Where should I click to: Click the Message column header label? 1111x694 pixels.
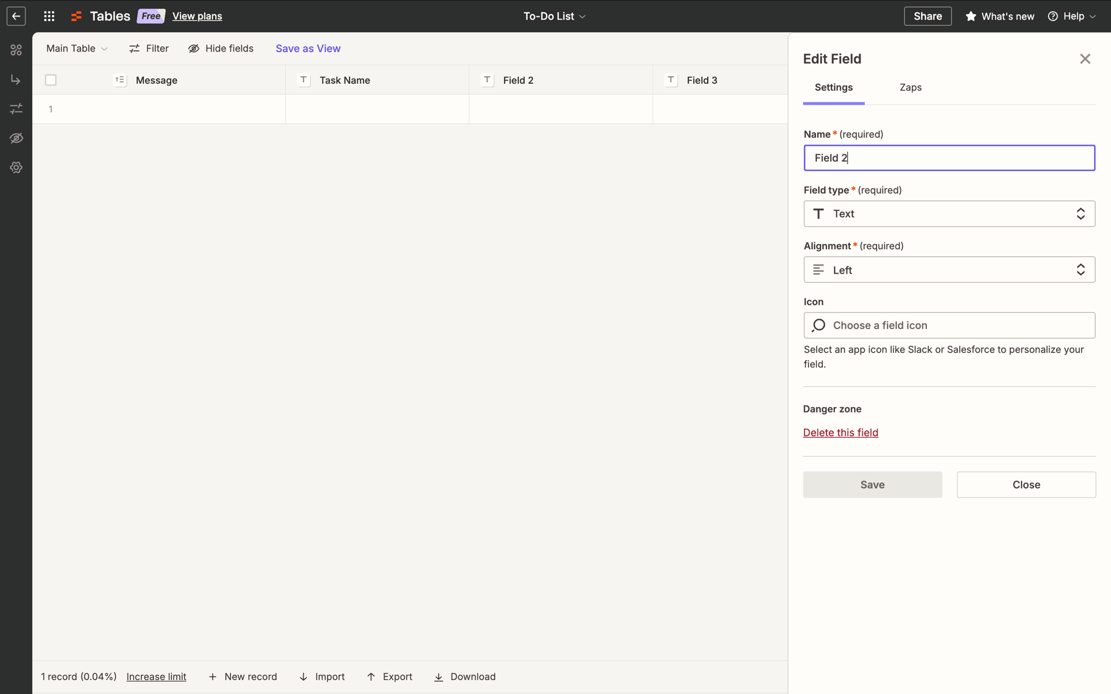click(x=156, y=80)
